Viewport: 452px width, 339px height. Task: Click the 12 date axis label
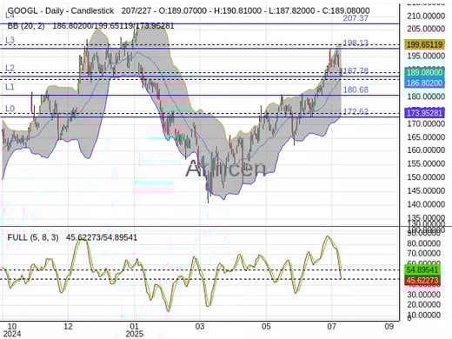tap(68, 326)
